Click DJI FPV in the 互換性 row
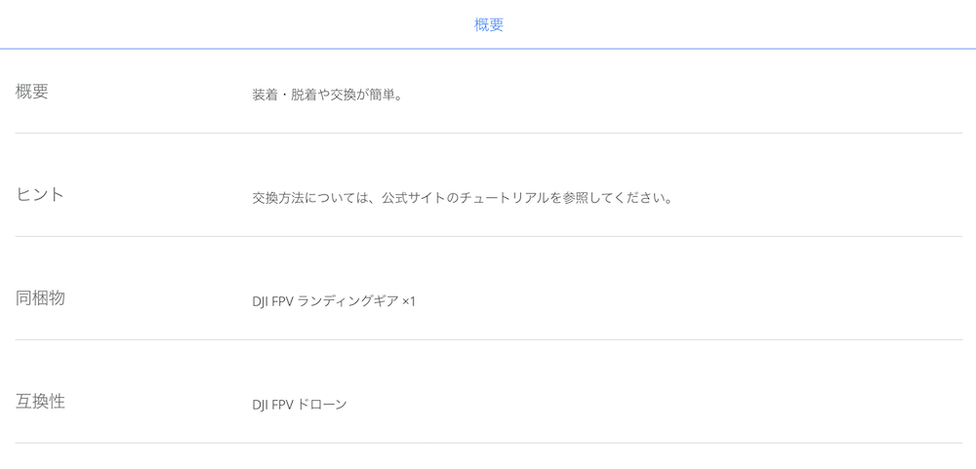Viewport: 976px width, 469px height. (272, 405)
